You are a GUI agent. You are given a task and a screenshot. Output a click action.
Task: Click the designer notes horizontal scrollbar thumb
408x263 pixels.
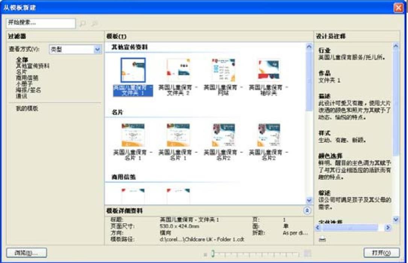click(x=350, y=228)
